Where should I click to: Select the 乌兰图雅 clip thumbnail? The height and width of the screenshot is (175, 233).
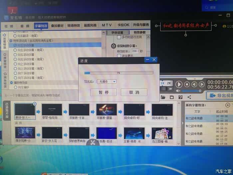162,133
